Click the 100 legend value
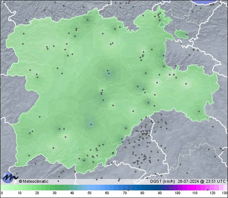The image size is (228, 198). [177, 193]
